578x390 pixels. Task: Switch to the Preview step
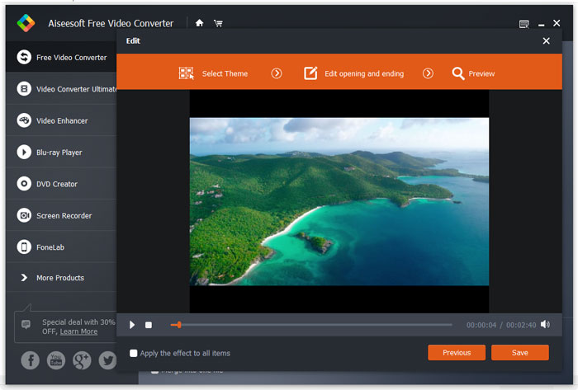point(473,73)
